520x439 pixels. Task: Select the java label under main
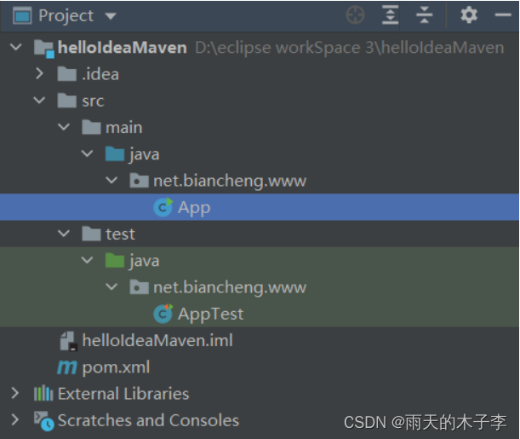(x=145, y=155)
